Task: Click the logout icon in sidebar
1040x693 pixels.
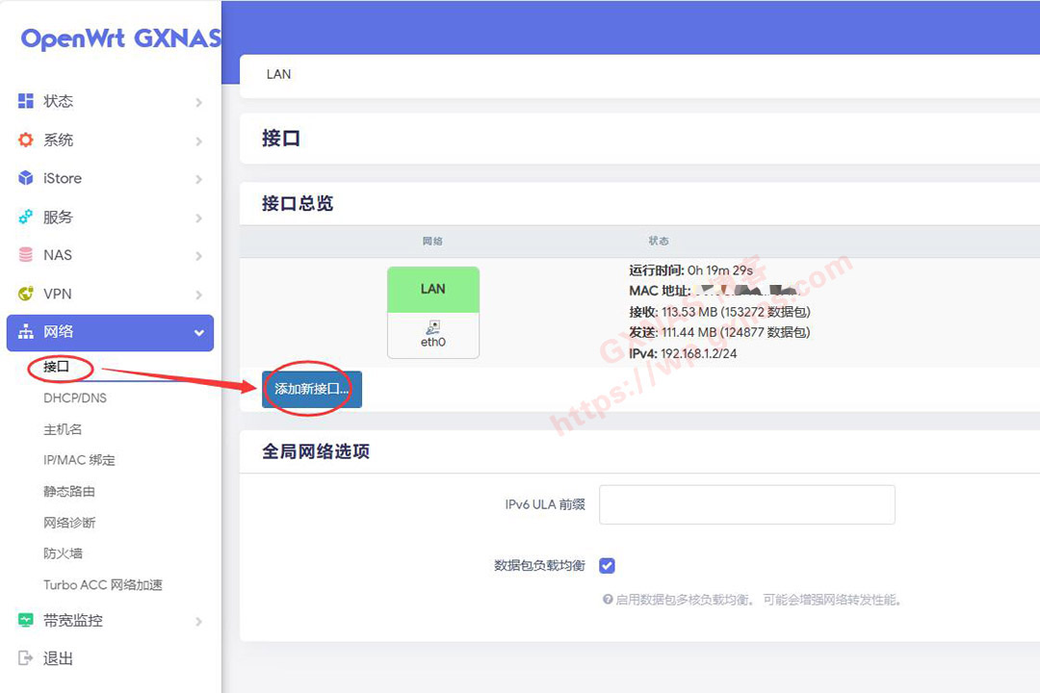Action: (26, 658)
